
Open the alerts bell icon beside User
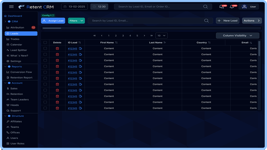click(x=232, y=7)
